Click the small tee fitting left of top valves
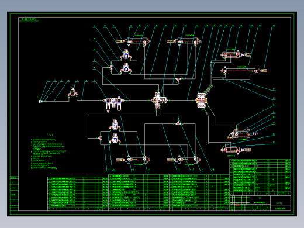 tap(110, 67)
